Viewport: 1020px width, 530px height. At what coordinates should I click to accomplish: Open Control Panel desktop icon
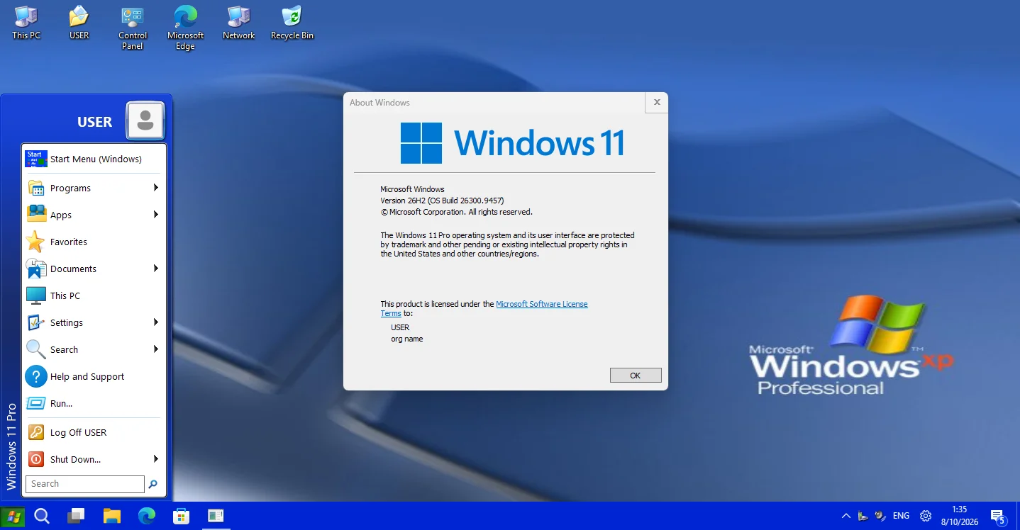click(133, 28)
